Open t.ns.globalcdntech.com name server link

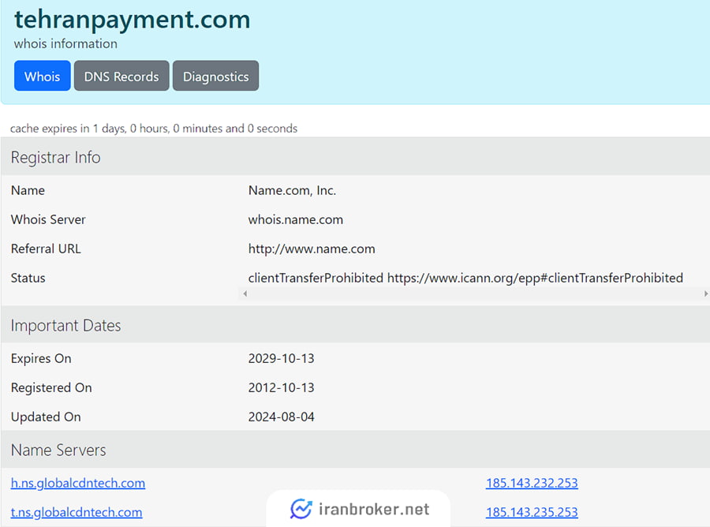(77, 512)
